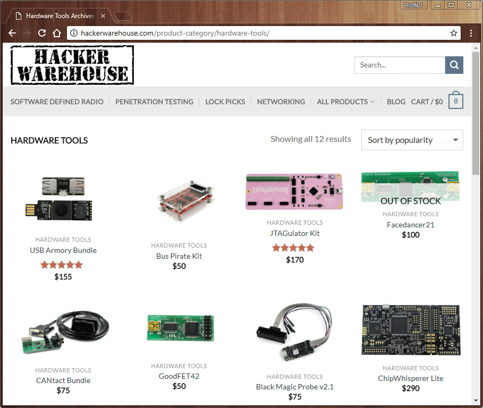View site information icon in address bar

(x=74, y=33)
